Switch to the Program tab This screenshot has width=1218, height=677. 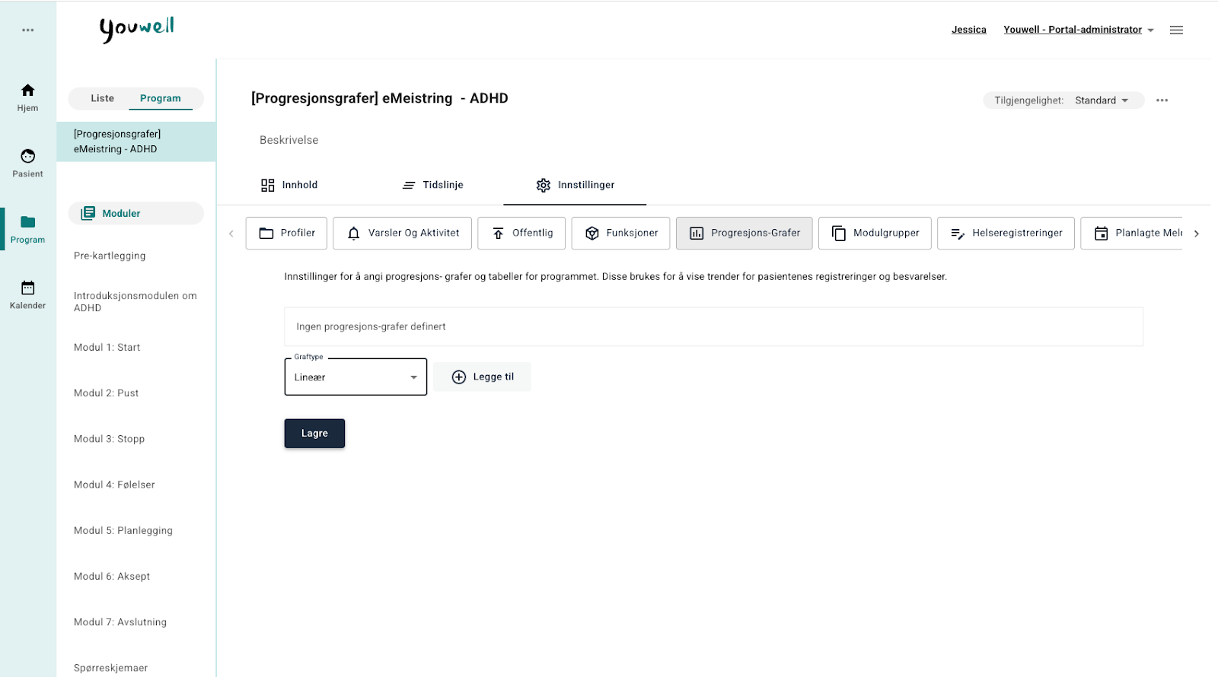[161, 98]
